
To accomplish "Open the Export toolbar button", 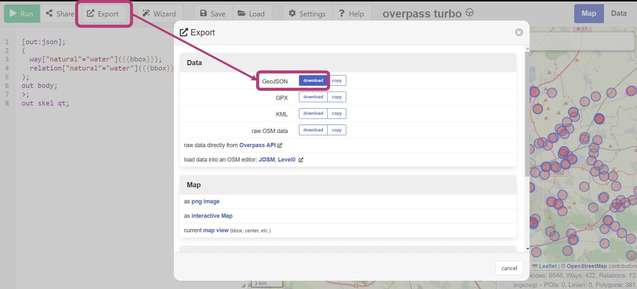I will pos(103,14).
